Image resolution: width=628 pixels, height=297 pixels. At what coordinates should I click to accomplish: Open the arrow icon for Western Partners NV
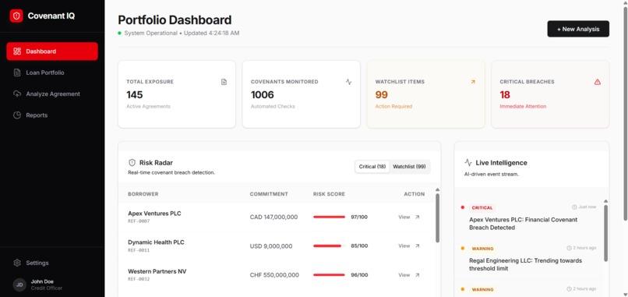click(418, 275)
